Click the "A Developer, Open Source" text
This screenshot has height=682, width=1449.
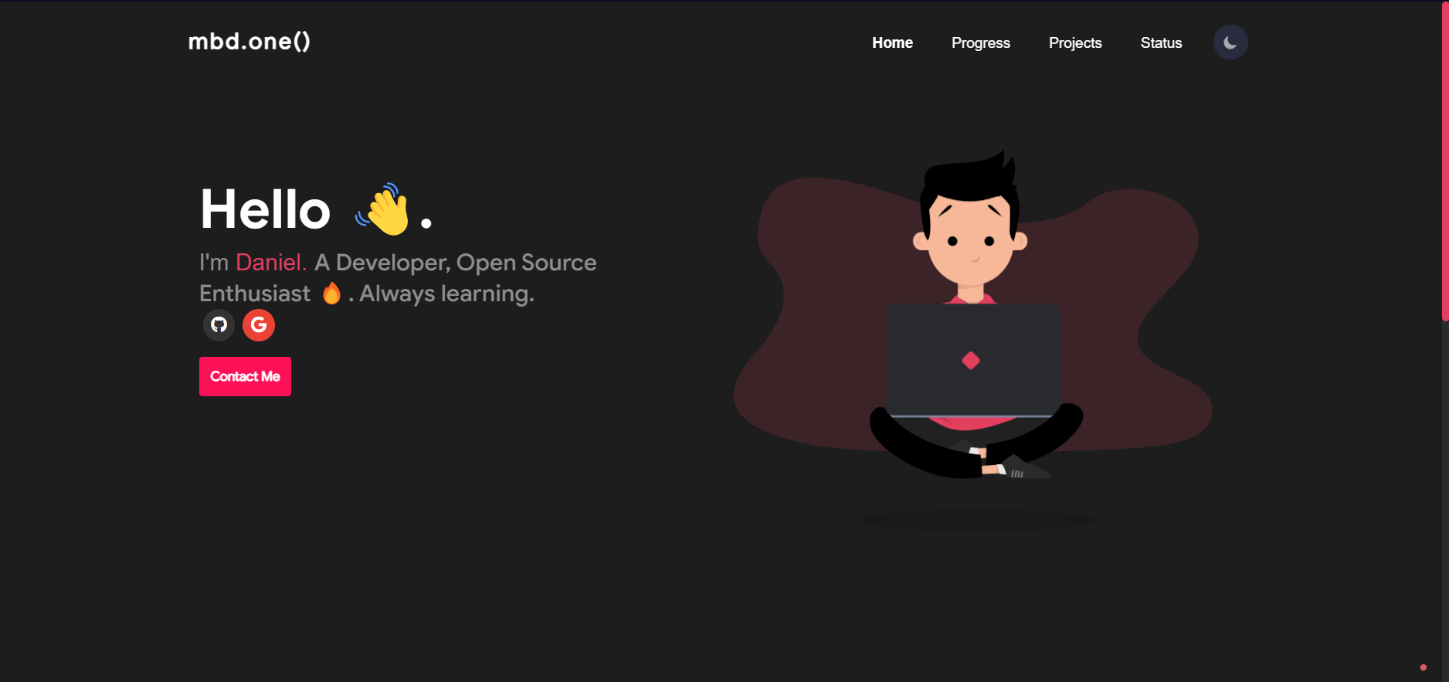[455, 263]
